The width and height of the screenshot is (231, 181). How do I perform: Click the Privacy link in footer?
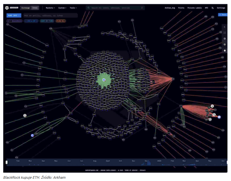tap(143, 170)
